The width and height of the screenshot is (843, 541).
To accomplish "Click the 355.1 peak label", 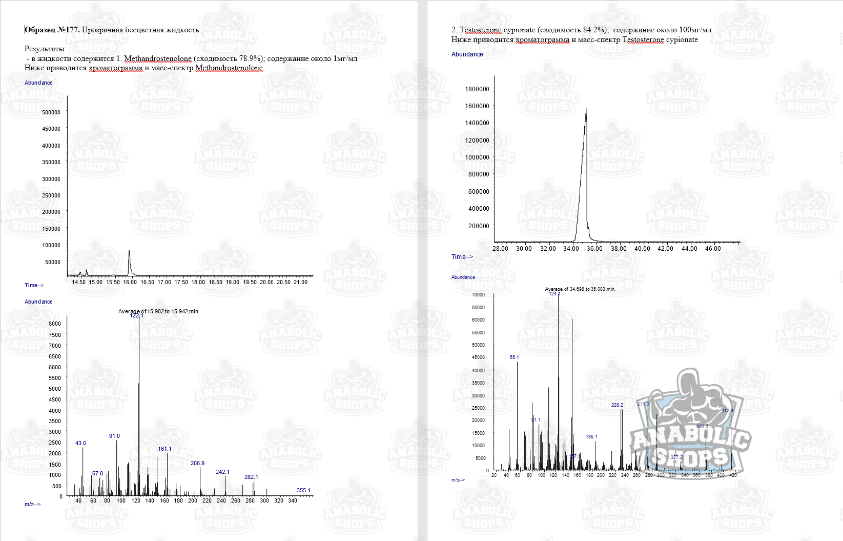I will [x=303, y=490].
